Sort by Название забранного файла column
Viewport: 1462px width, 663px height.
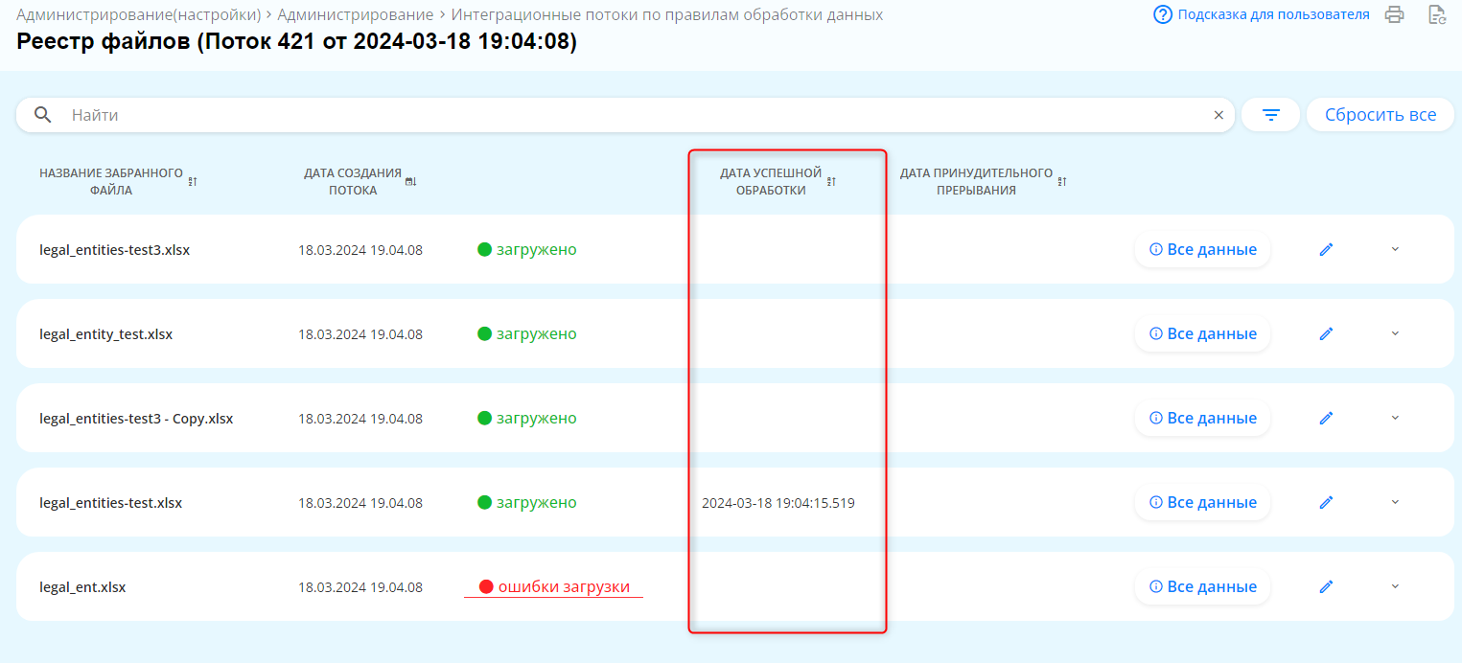tap(192, 181)
